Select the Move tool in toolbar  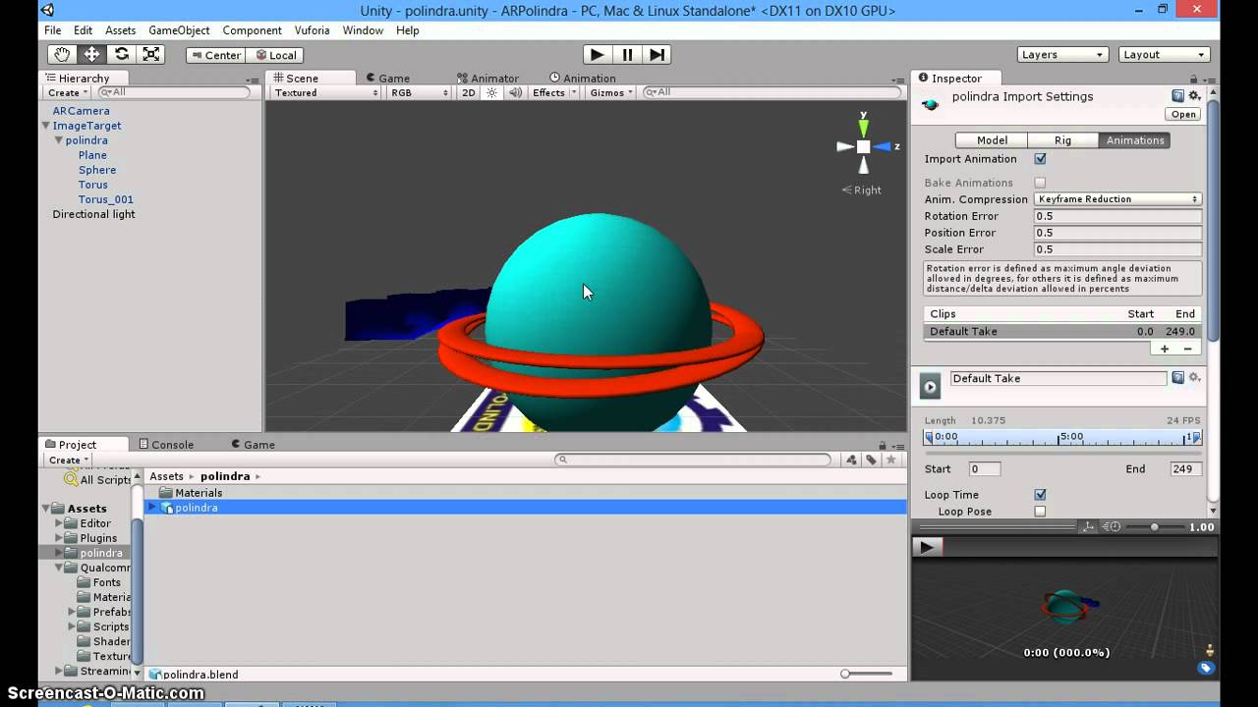91,55
